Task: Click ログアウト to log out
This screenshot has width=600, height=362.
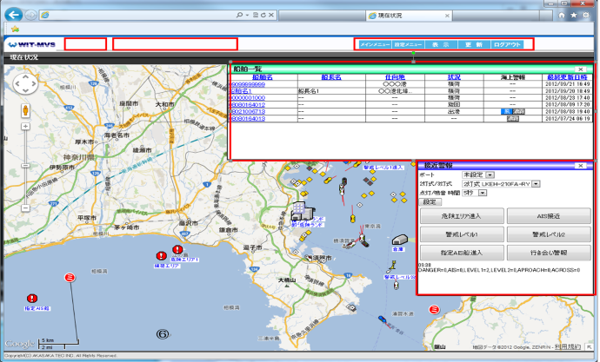Action: [507, 44]
